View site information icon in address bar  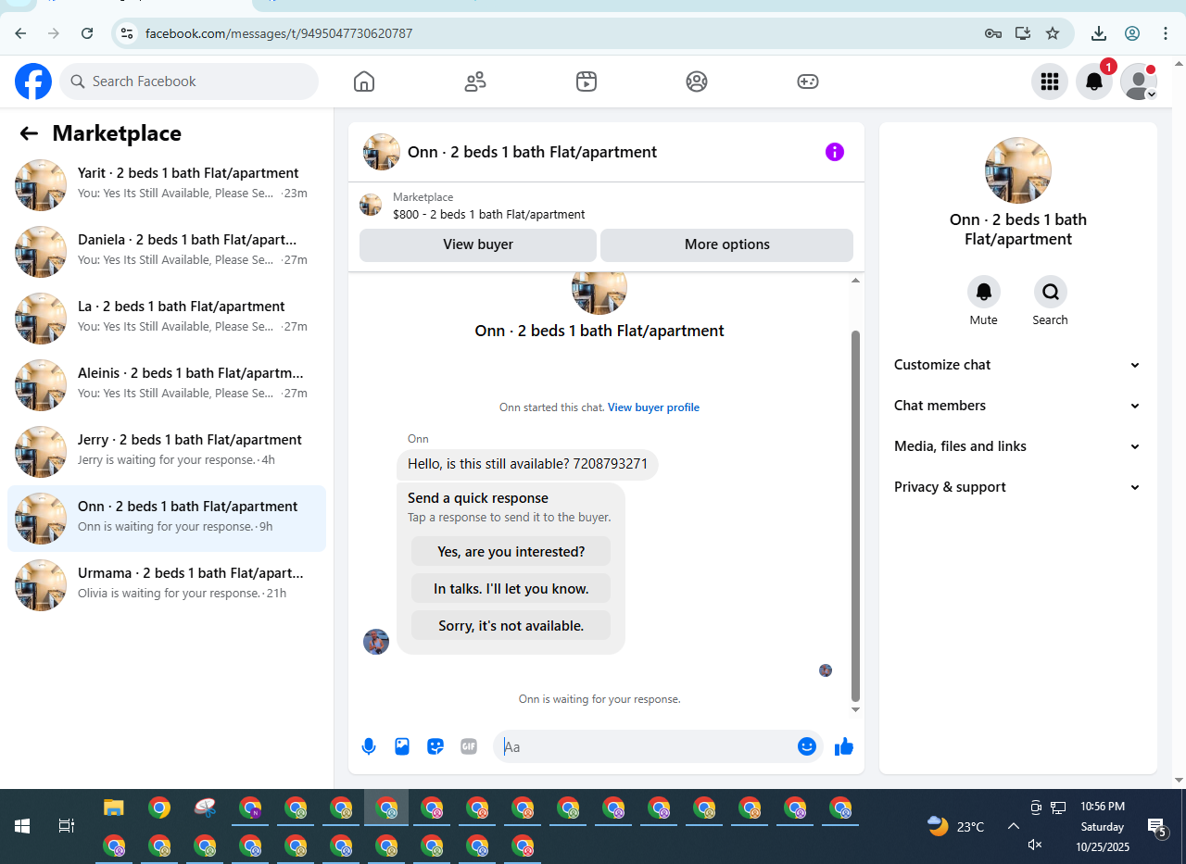(x=128, y=33)
